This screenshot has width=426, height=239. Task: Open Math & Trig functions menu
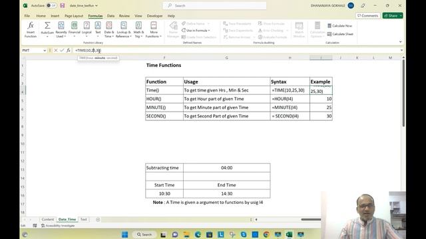138,29
